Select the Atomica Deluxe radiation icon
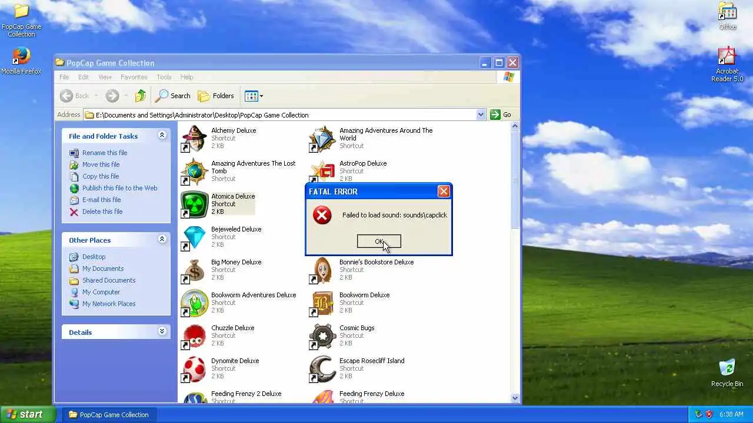 tap(194, 204)
